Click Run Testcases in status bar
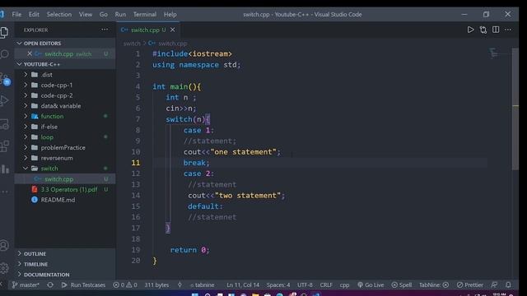The width and height of the screenshot is (527, 296). (83, 285)
